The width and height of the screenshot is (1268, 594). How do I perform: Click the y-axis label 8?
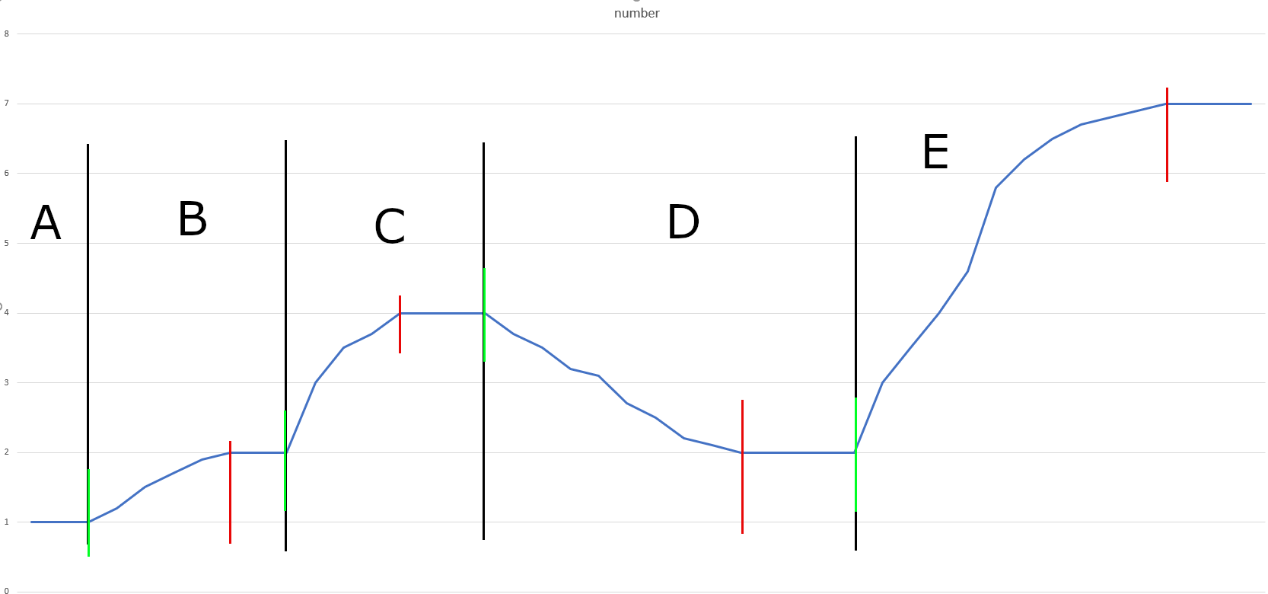(7, 34)
